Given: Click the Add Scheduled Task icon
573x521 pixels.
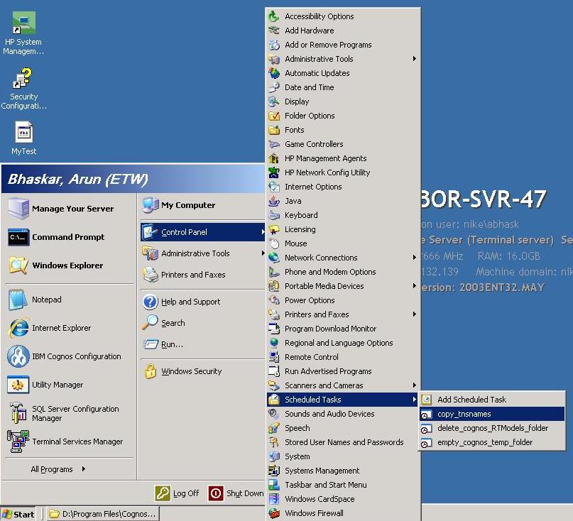Looking at the screenshot, I should pyautogui.click(x=427, y=400).
